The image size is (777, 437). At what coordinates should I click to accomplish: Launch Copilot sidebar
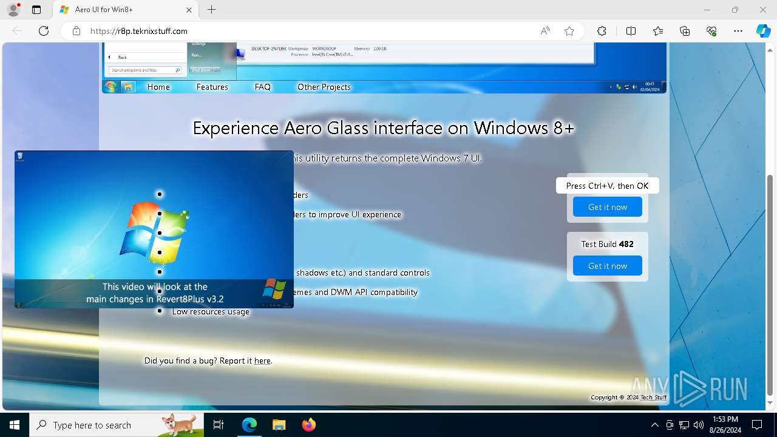click(x=763, y=31)
